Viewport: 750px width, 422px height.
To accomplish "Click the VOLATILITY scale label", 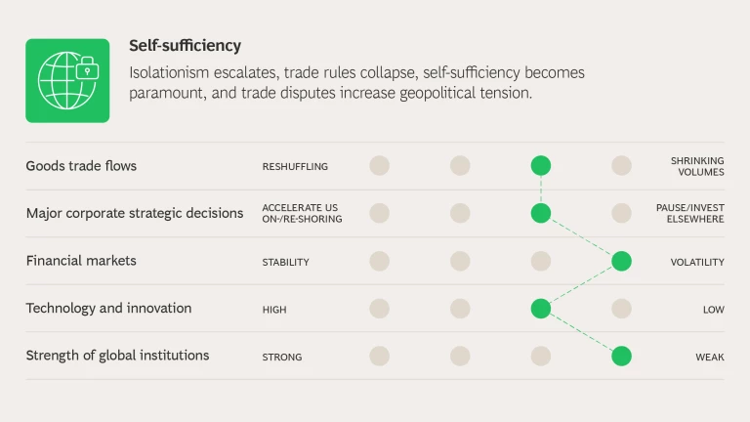I will pyautogui.click(x=697, y=262).
